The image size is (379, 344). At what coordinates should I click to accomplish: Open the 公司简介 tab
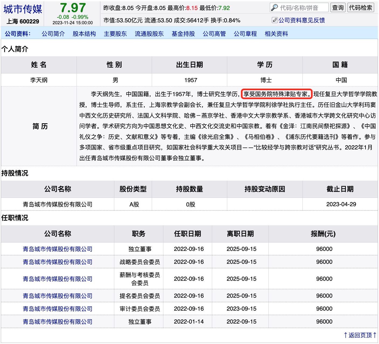click(53, 34)
